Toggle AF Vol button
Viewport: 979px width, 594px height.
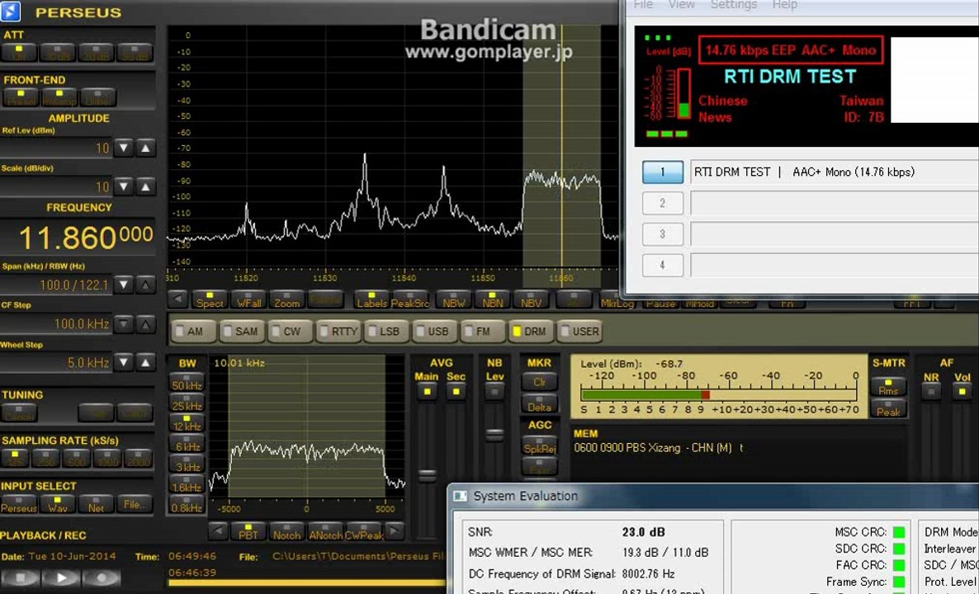[x=962, y=391]
